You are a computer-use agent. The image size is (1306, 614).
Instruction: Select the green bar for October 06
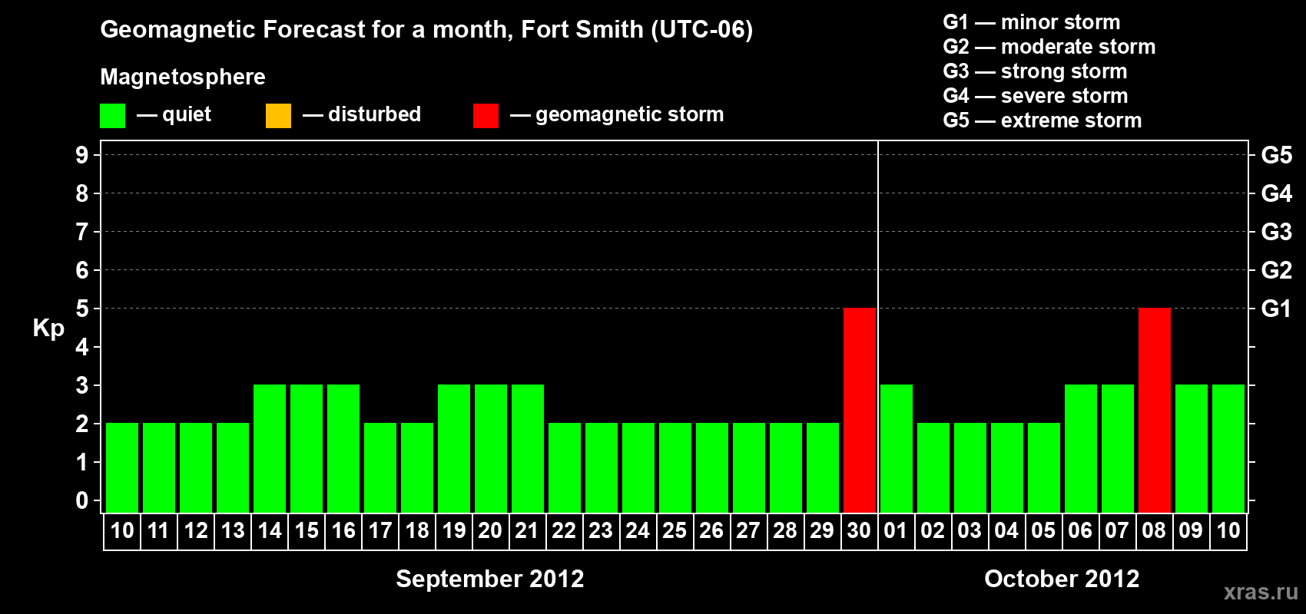point(1081,448)
